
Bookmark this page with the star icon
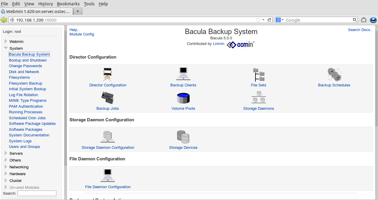[258, 20]
